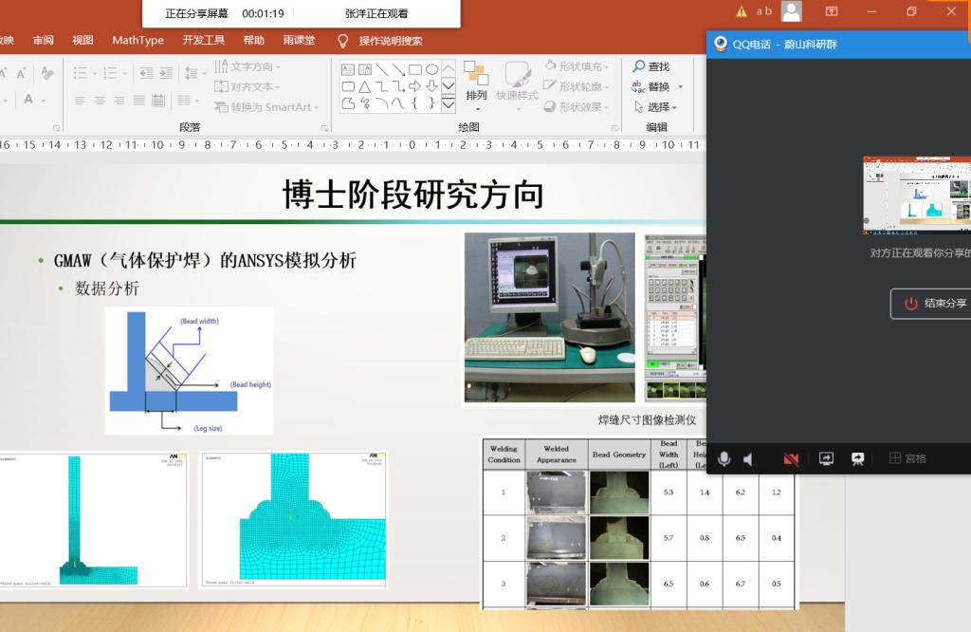
Task: Open the 排列 arrange dropdown
Action: pos(477,85)
